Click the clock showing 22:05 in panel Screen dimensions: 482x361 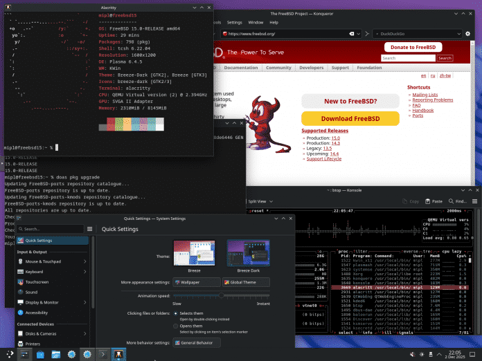coord(454,355)
